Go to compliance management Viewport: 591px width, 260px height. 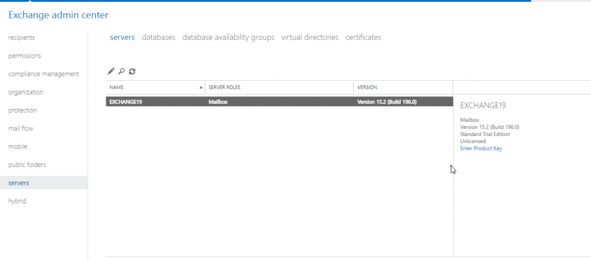(44, 74)
